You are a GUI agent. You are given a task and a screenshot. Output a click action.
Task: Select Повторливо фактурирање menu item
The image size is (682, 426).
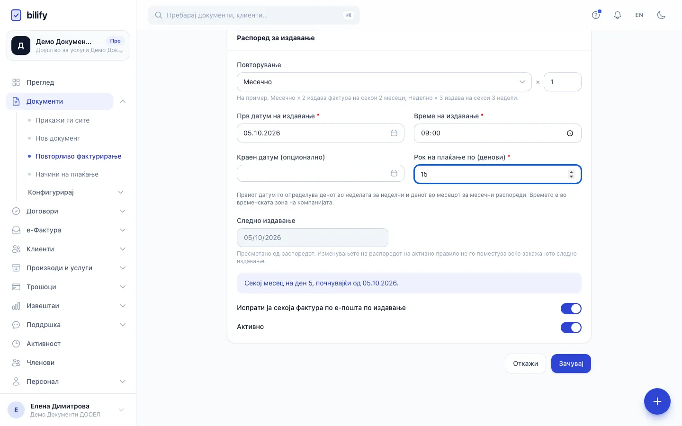78,156
